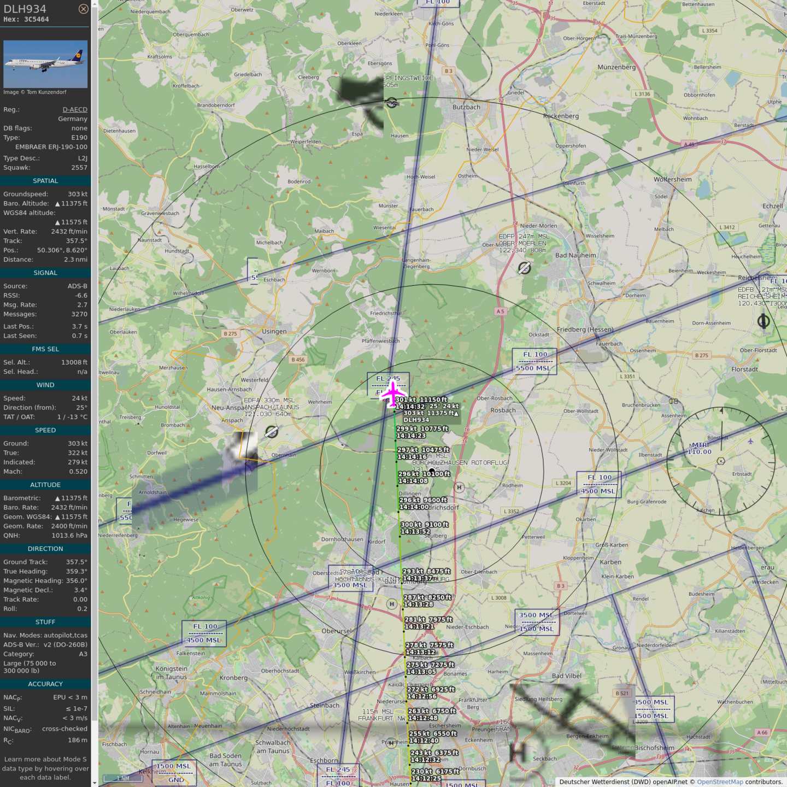Open the D-AECD registration link

[x=75, y=109]
